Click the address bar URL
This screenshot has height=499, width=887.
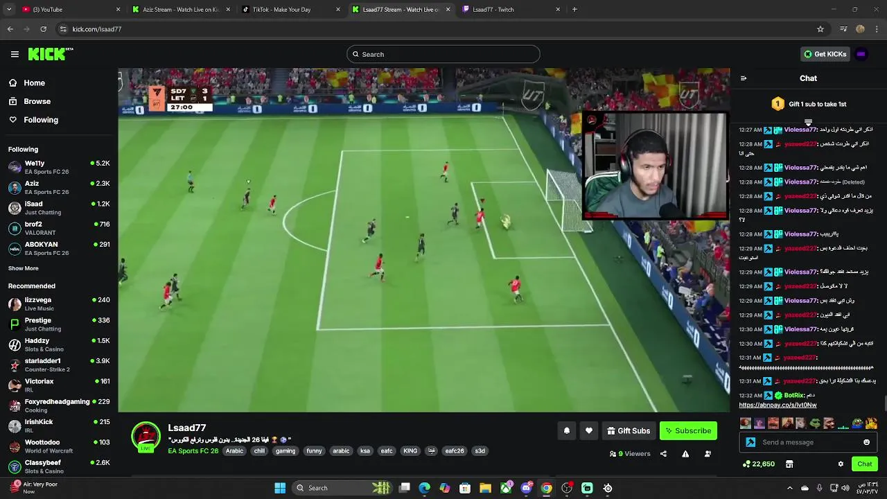tap(97, 29)
